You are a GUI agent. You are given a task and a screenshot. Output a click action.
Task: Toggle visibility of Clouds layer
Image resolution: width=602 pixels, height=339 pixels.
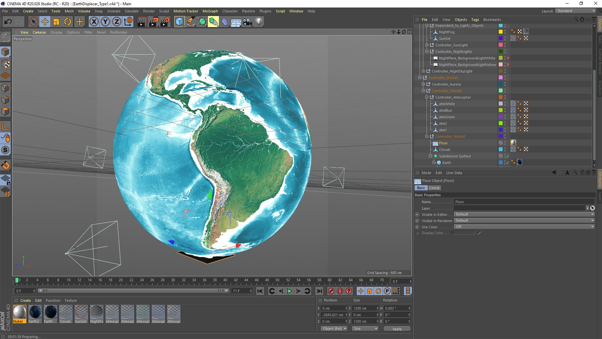pyautogui.click(x=505, y=149)
